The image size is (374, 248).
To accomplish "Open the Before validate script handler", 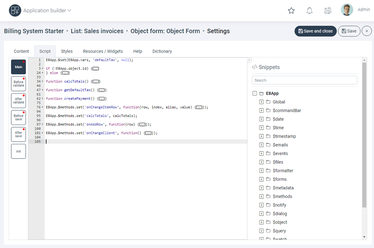I will click(x=18, y=84).
